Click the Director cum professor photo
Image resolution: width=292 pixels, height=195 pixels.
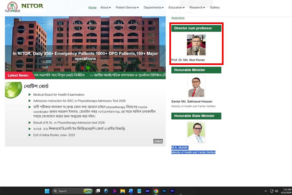pos(196,45)
